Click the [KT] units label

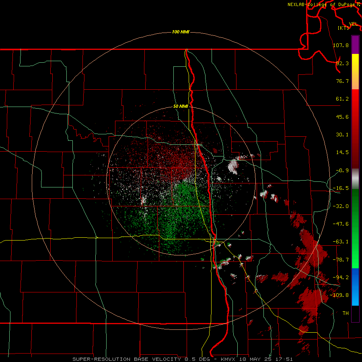tap(343, 28)
